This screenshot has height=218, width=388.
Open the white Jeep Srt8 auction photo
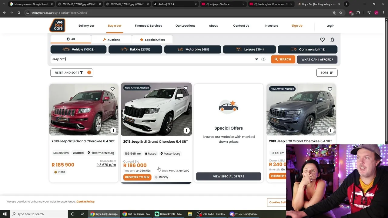click(156, 109)
